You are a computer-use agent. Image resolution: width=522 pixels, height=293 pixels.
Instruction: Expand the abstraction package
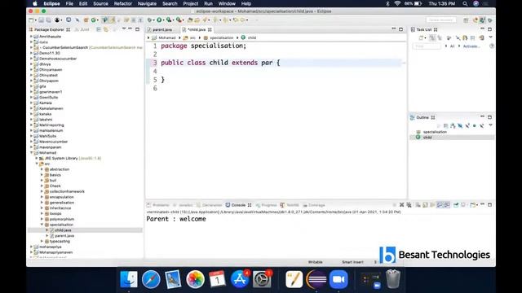42,169
